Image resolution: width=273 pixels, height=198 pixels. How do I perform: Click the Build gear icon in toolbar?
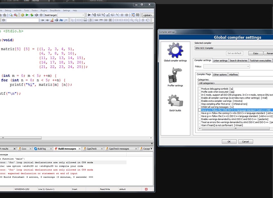[23, 15]
